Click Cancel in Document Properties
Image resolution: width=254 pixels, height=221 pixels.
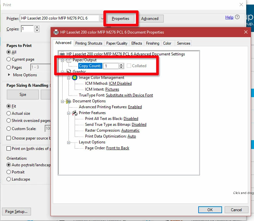[x=236, y=210]
